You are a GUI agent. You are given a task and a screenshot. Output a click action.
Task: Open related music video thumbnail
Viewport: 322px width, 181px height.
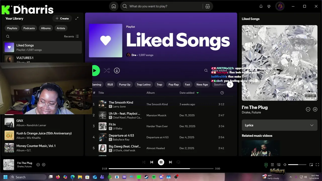(261, 148)
